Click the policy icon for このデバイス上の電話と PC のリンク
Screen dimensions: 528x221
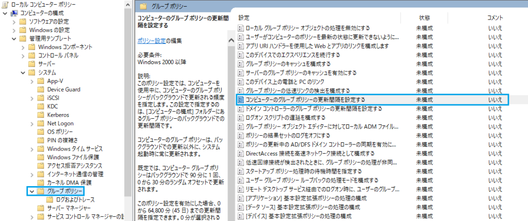click(x=240, y=82)
